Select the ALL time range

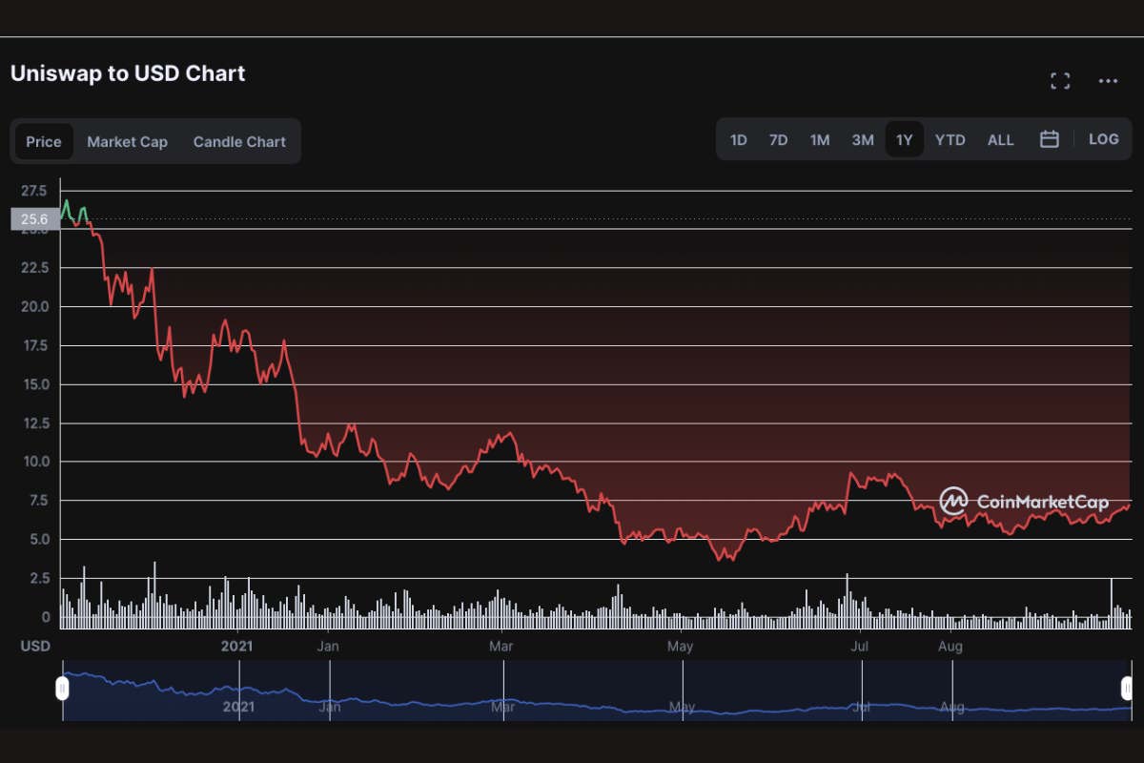coord(1001,139)
